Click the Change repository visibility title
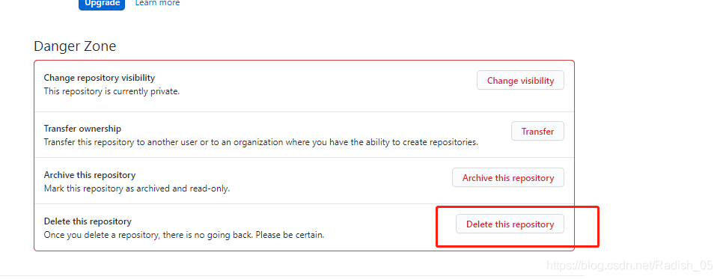Viewport: 720px width, 279px height. (100, 78)
